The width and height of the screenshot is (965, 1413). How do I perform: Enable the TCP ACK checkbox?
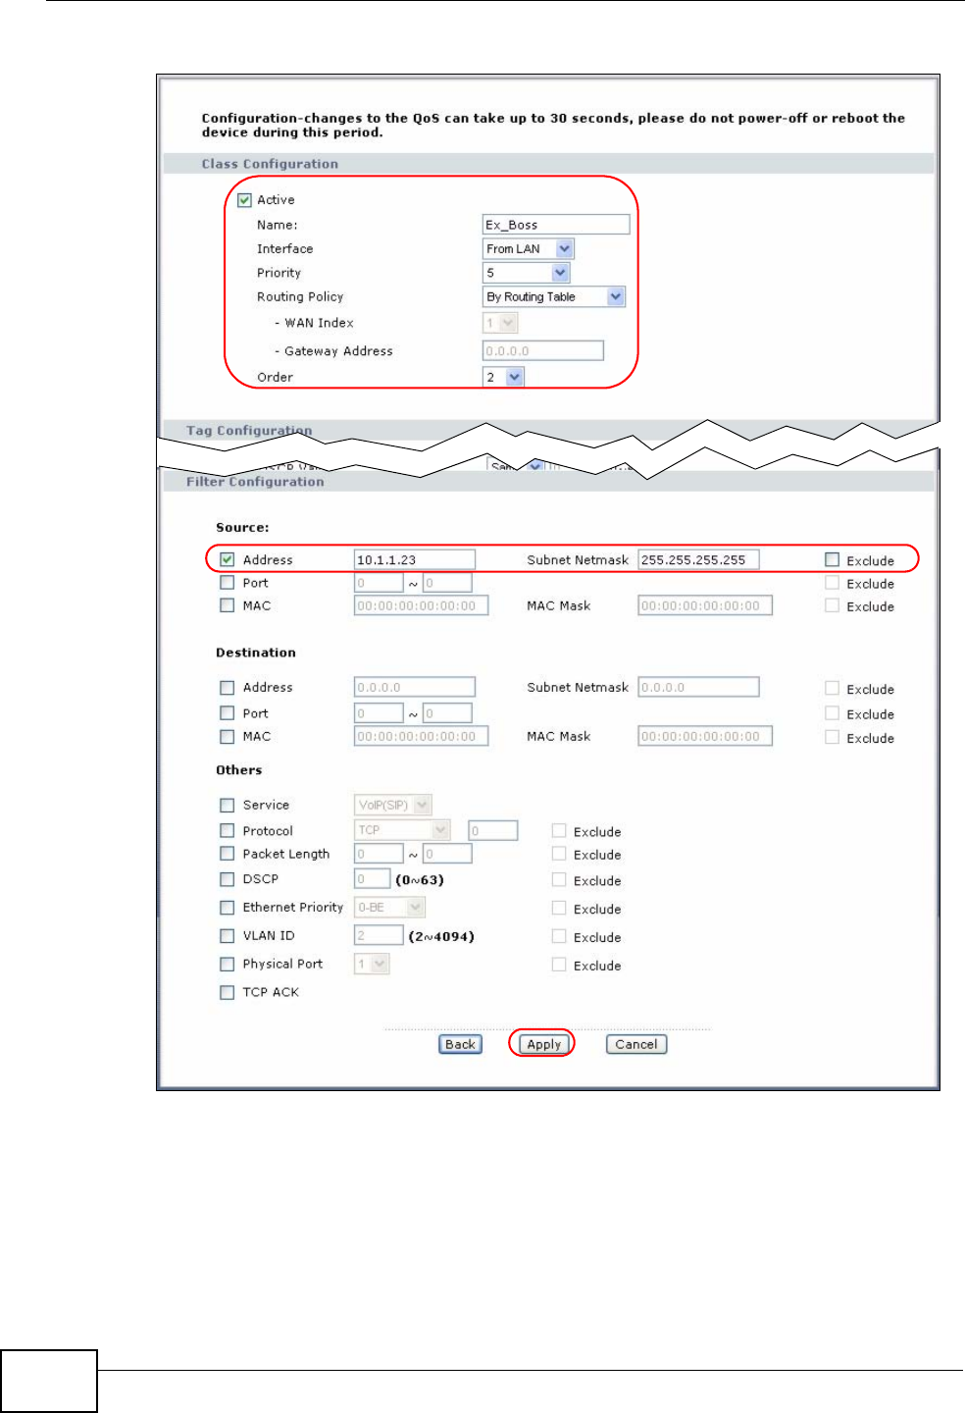point(228,993)
